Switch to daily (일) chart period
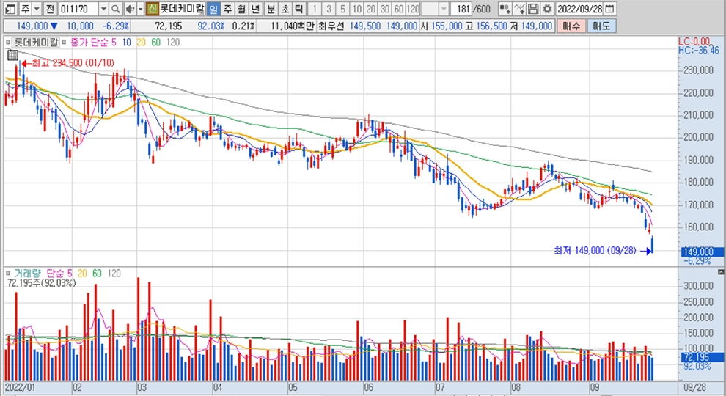The height and width of the screenshot is (396, 726). (x=213, y=9)
